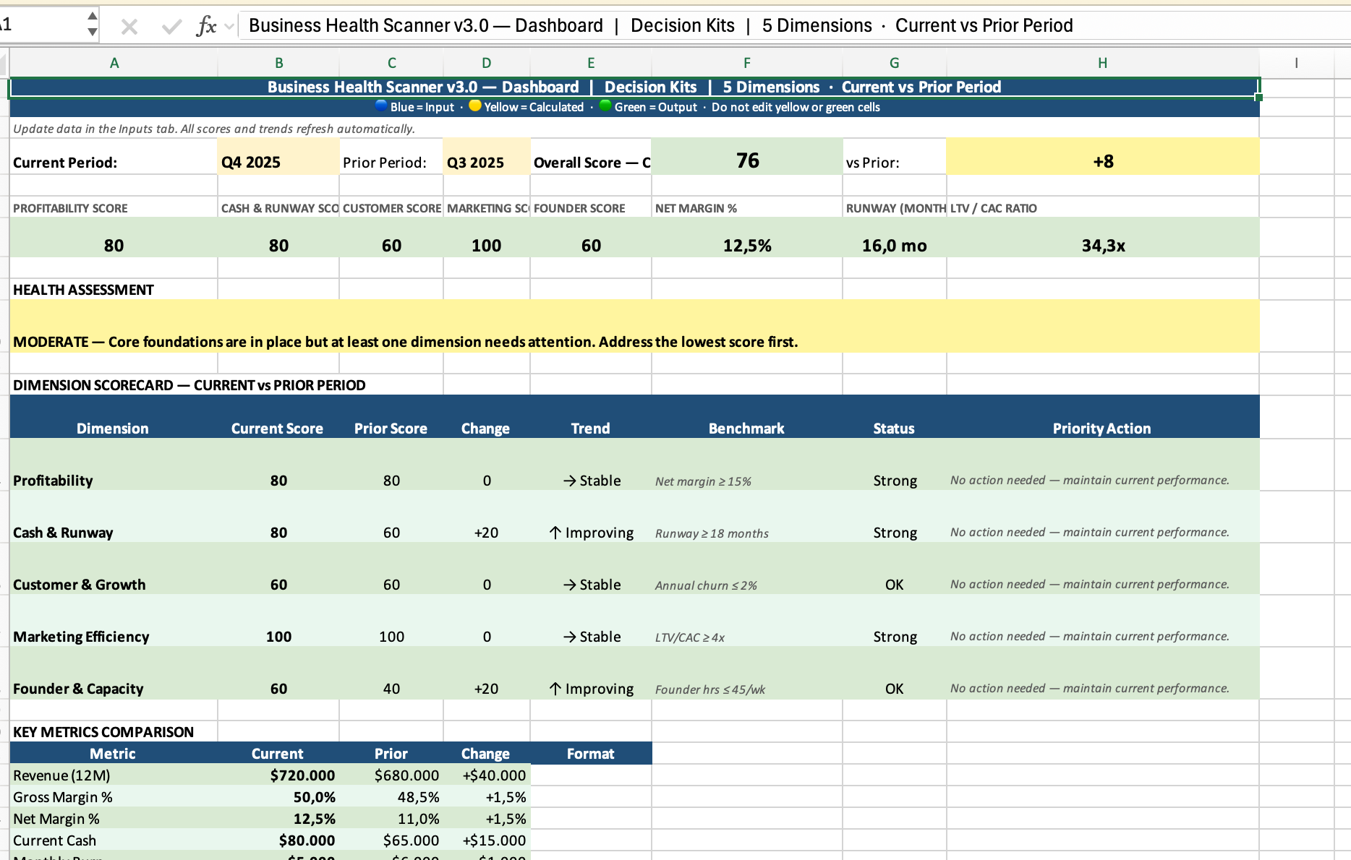Click the Enter checkmark icon in formula bar
Screen dimensions: 1351x860
pos(171,27)
